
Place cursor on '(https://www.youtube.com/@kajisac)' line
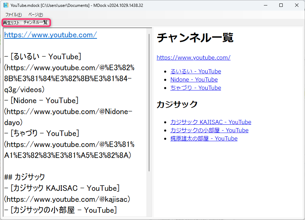click(67, 199)
